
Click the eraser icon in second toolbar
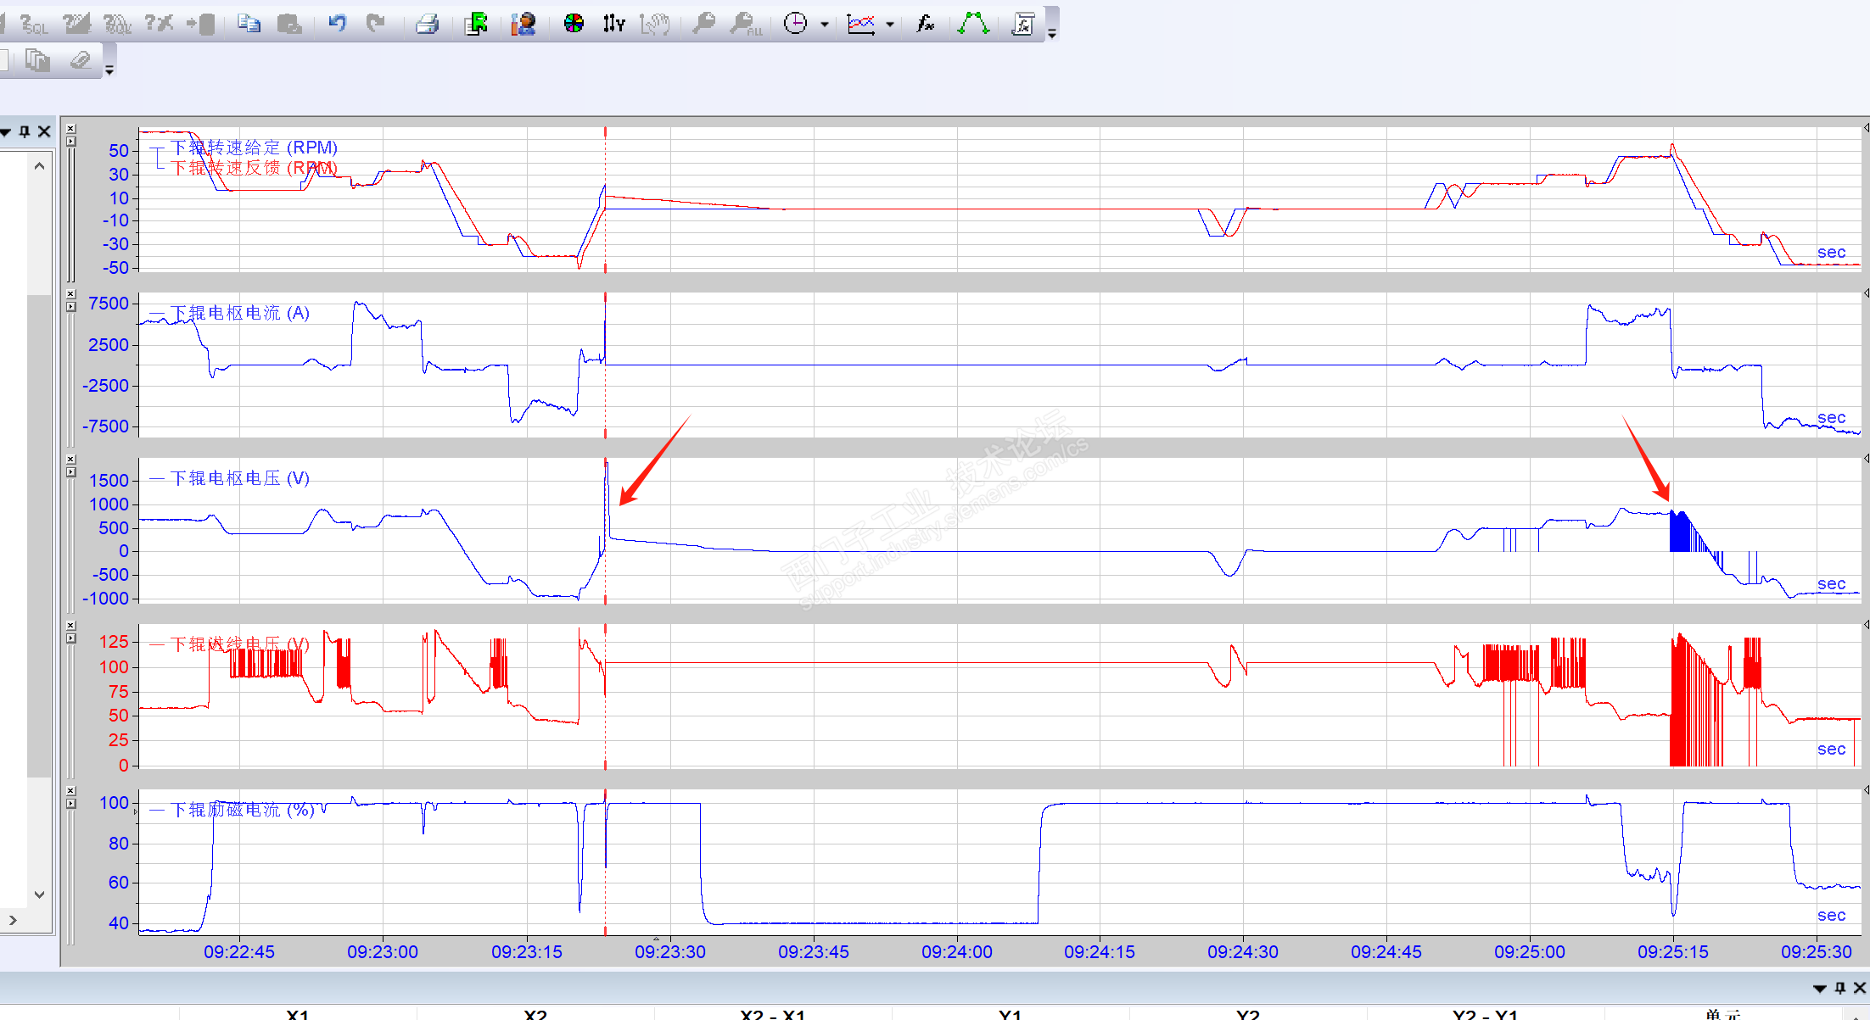pos(81,60)
